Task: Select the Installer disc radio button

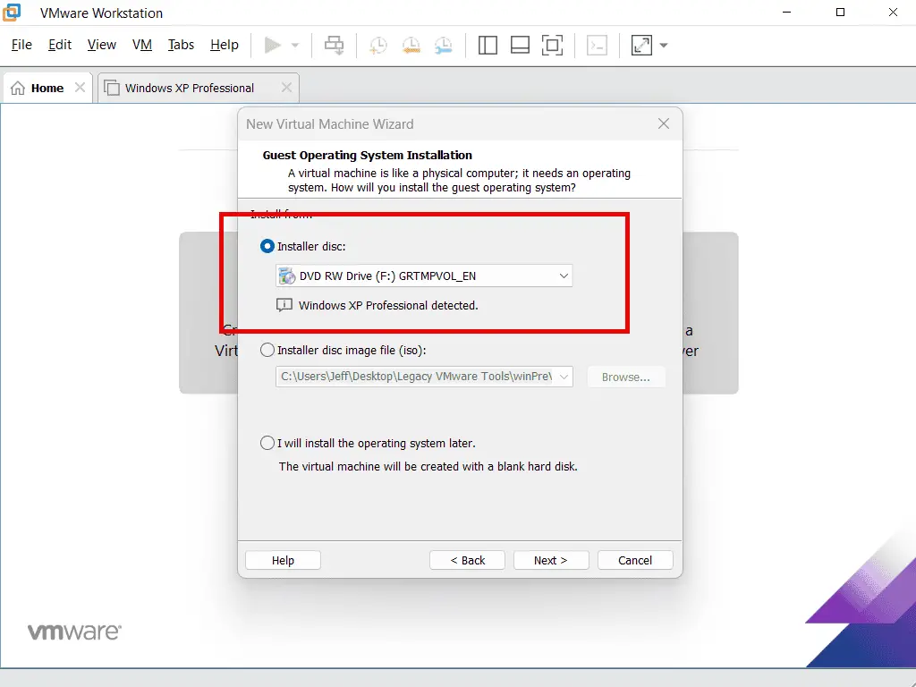Action: [x=267, y=247]
